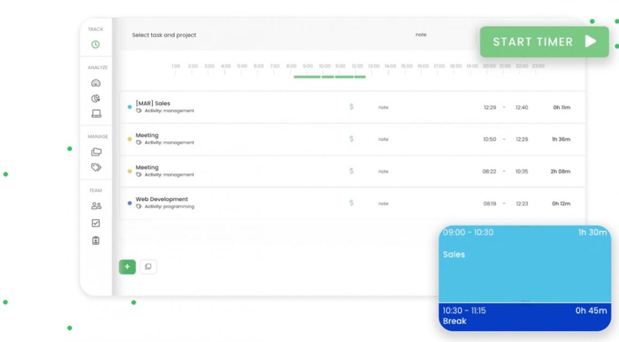Toggle billable dollar icon for 10:50 Meeting
This screenshot has height=342, width=619.
coord(351,139)
